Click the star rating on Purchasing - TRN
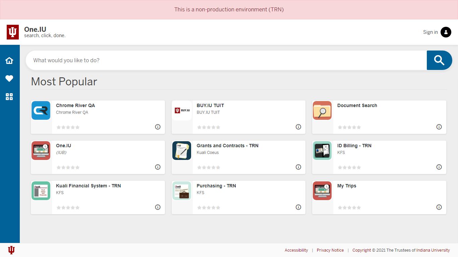Viewport: 458px width, 257px height. click(x=209, y=207)
